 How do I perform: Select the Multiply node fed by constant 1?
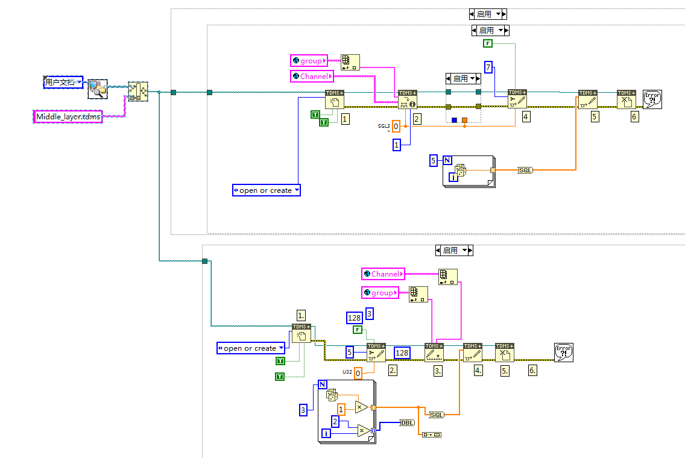pyautogui.click(x=361, y=407)
